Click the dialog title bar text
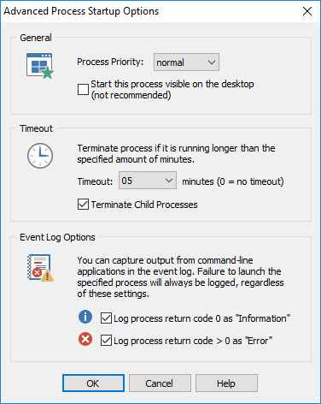Viewport: 321px width, 404px height. 81,11
